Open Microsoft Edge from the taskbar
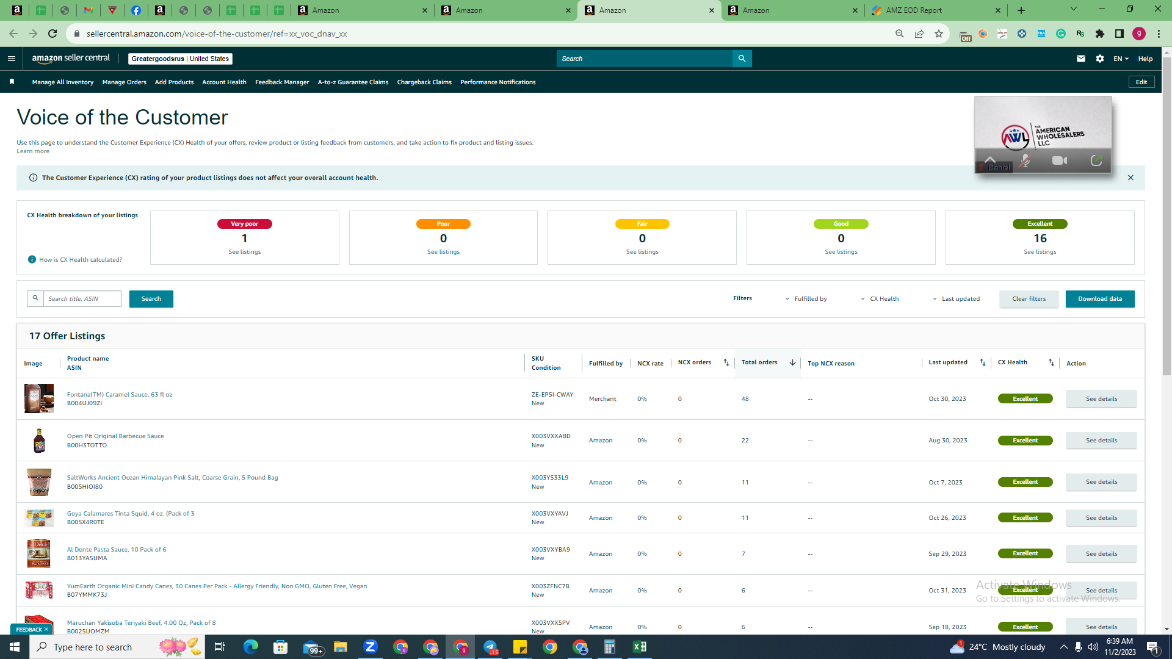The width and height of the screenshot is (1172, 659). pos(250,647)
